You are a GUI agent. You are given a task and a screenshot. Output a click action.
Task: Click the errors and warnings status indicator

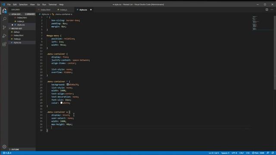coord(7,153)
